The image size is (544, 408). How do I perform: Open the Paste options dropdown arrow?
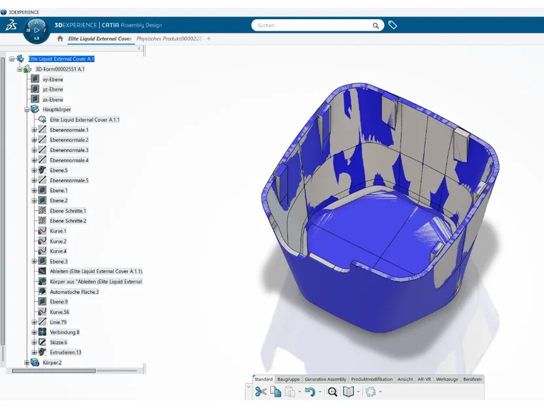pyautogui.click(x=300, y=392)
